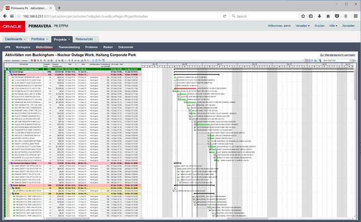Click the Oracle logo
This screenshot has width=361, height=222.
[x=13, y=27]
